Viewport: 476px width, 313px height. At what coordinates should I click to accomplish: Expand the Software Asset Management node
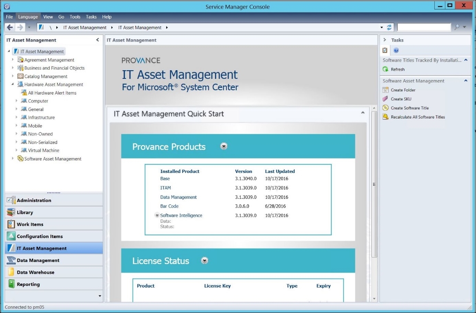coord(13,159)
